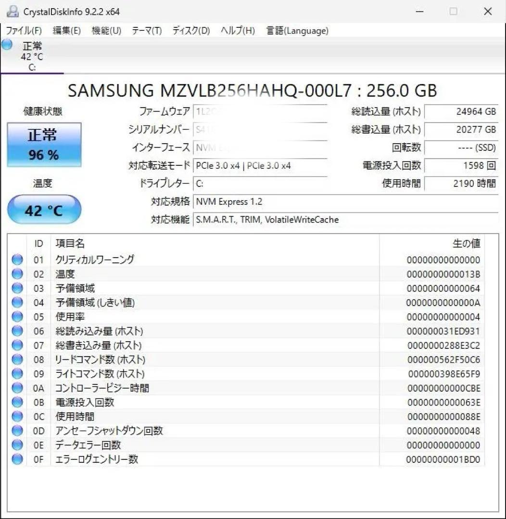Click the status dot for the 温度 attribute
Viewport: 506px width, 519px height.
(x=17, y=274)
